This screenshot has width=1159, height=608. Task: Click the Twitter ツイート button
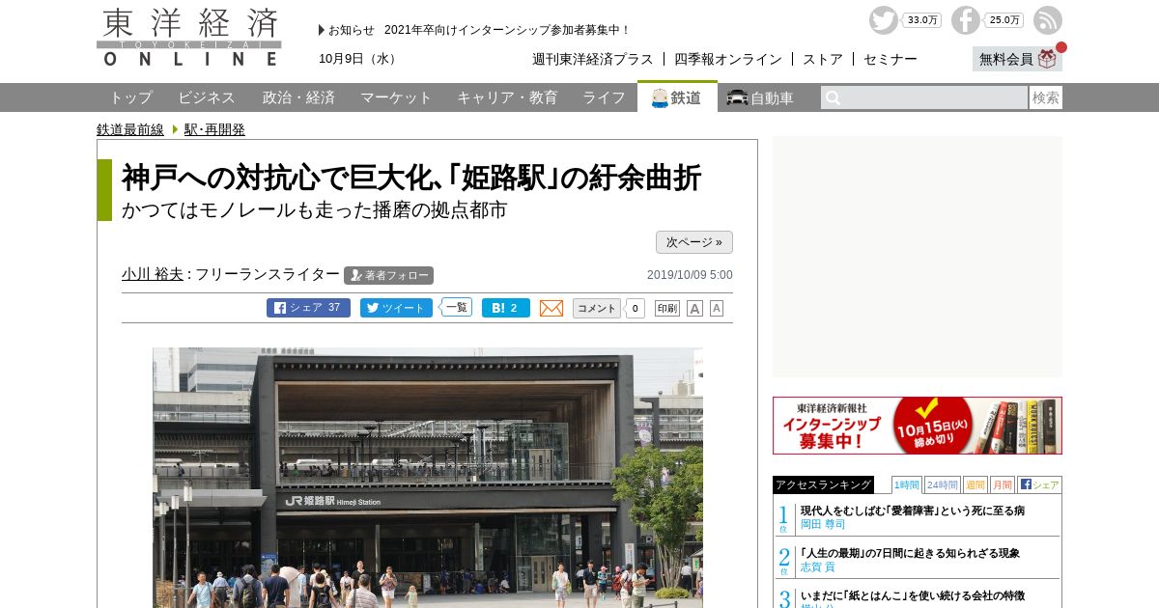tap(396, 308)
